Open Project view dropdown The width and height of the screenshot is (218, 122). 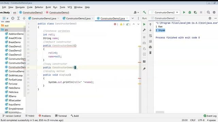pos(5,18)
